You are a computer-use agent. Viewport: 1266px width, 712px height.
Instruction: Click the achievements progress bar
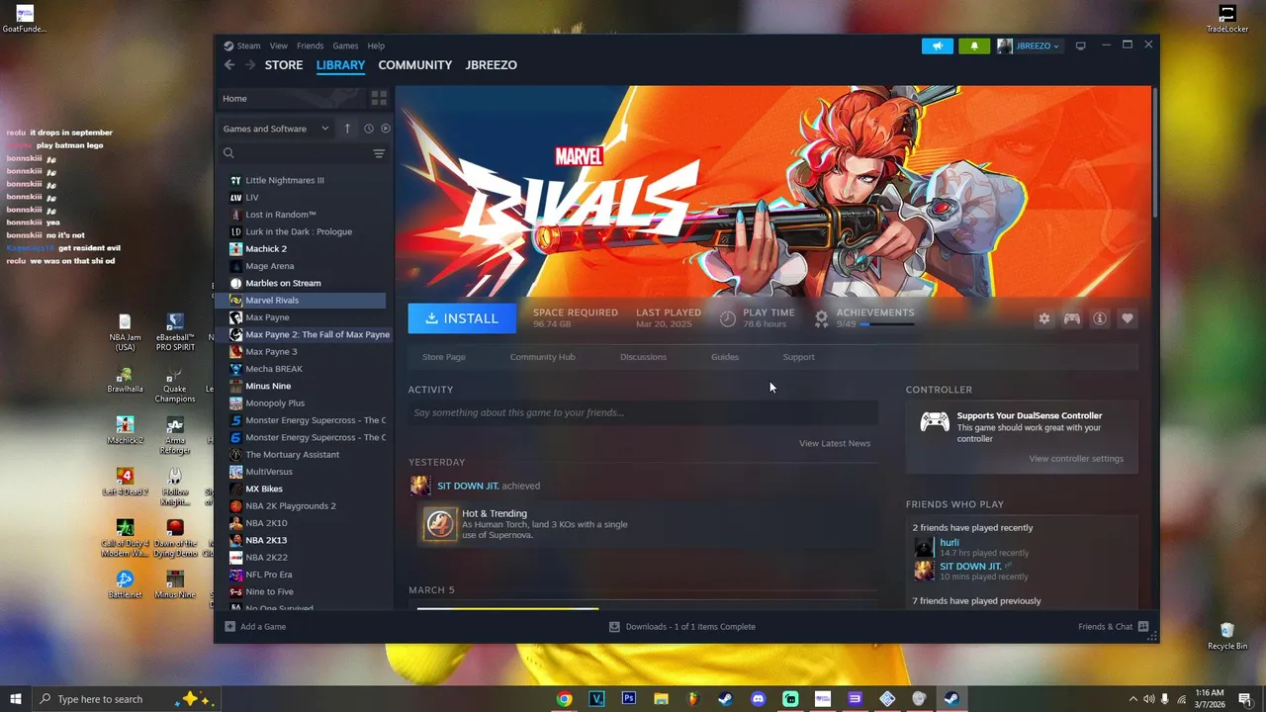pyautogui.click(x=886, y=324)
